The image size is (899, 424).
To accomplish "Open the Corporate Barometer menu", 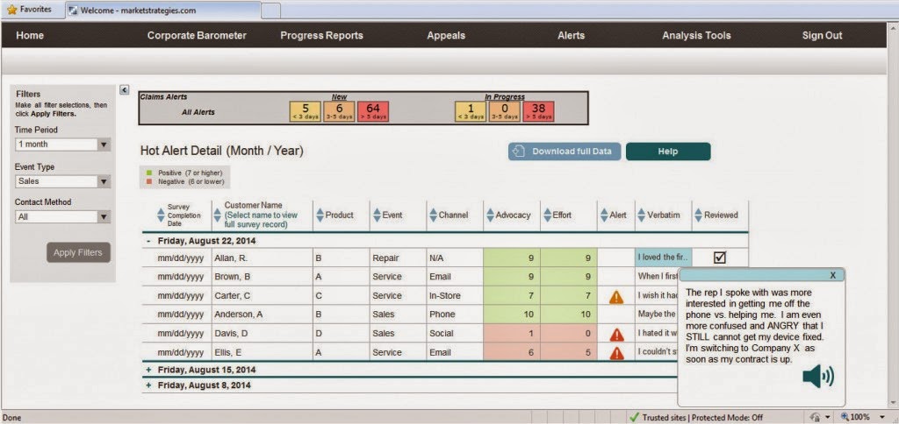I will coord(197,36).
